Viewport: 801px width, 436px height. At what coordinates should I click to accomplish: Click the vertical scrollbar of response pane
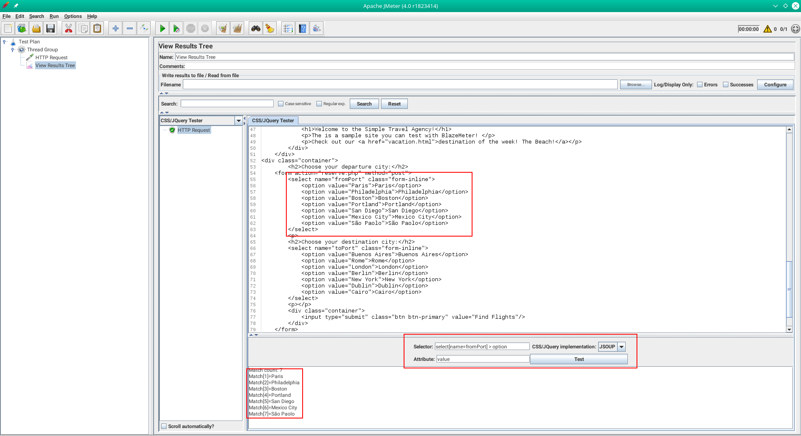pos(789,289)
